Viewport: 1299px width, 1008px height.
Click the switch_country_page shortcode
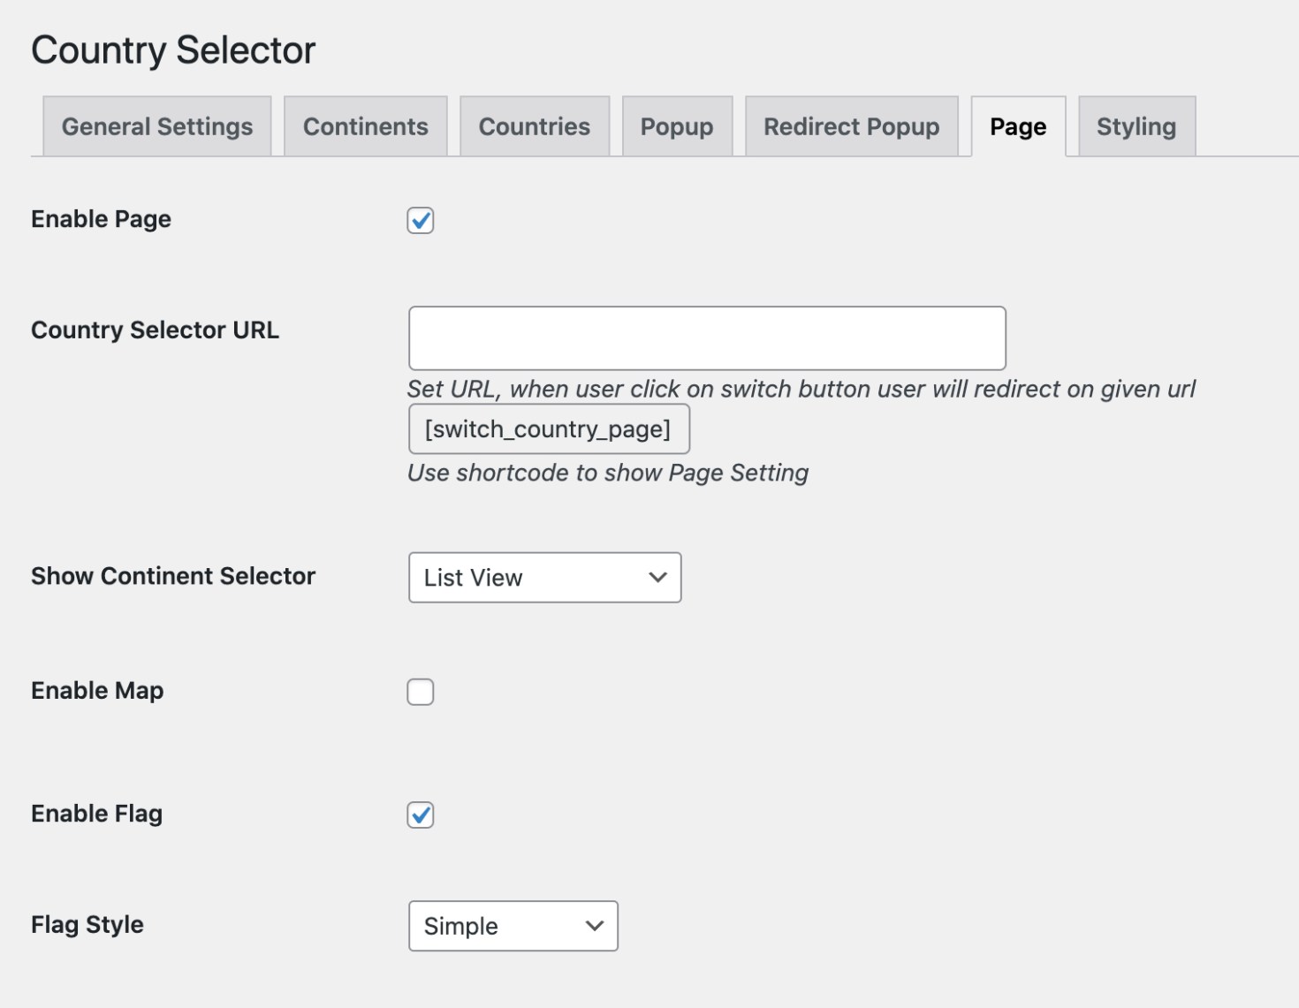[x=549, y=428]
